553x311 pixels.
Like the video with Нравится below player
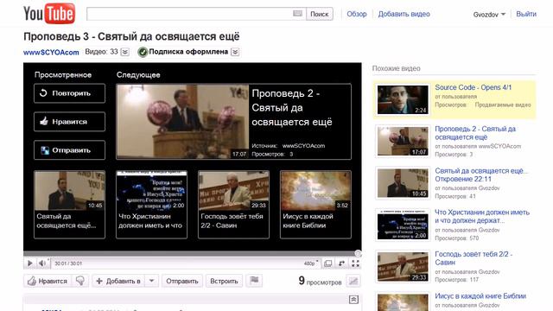[x=48, y=281]
